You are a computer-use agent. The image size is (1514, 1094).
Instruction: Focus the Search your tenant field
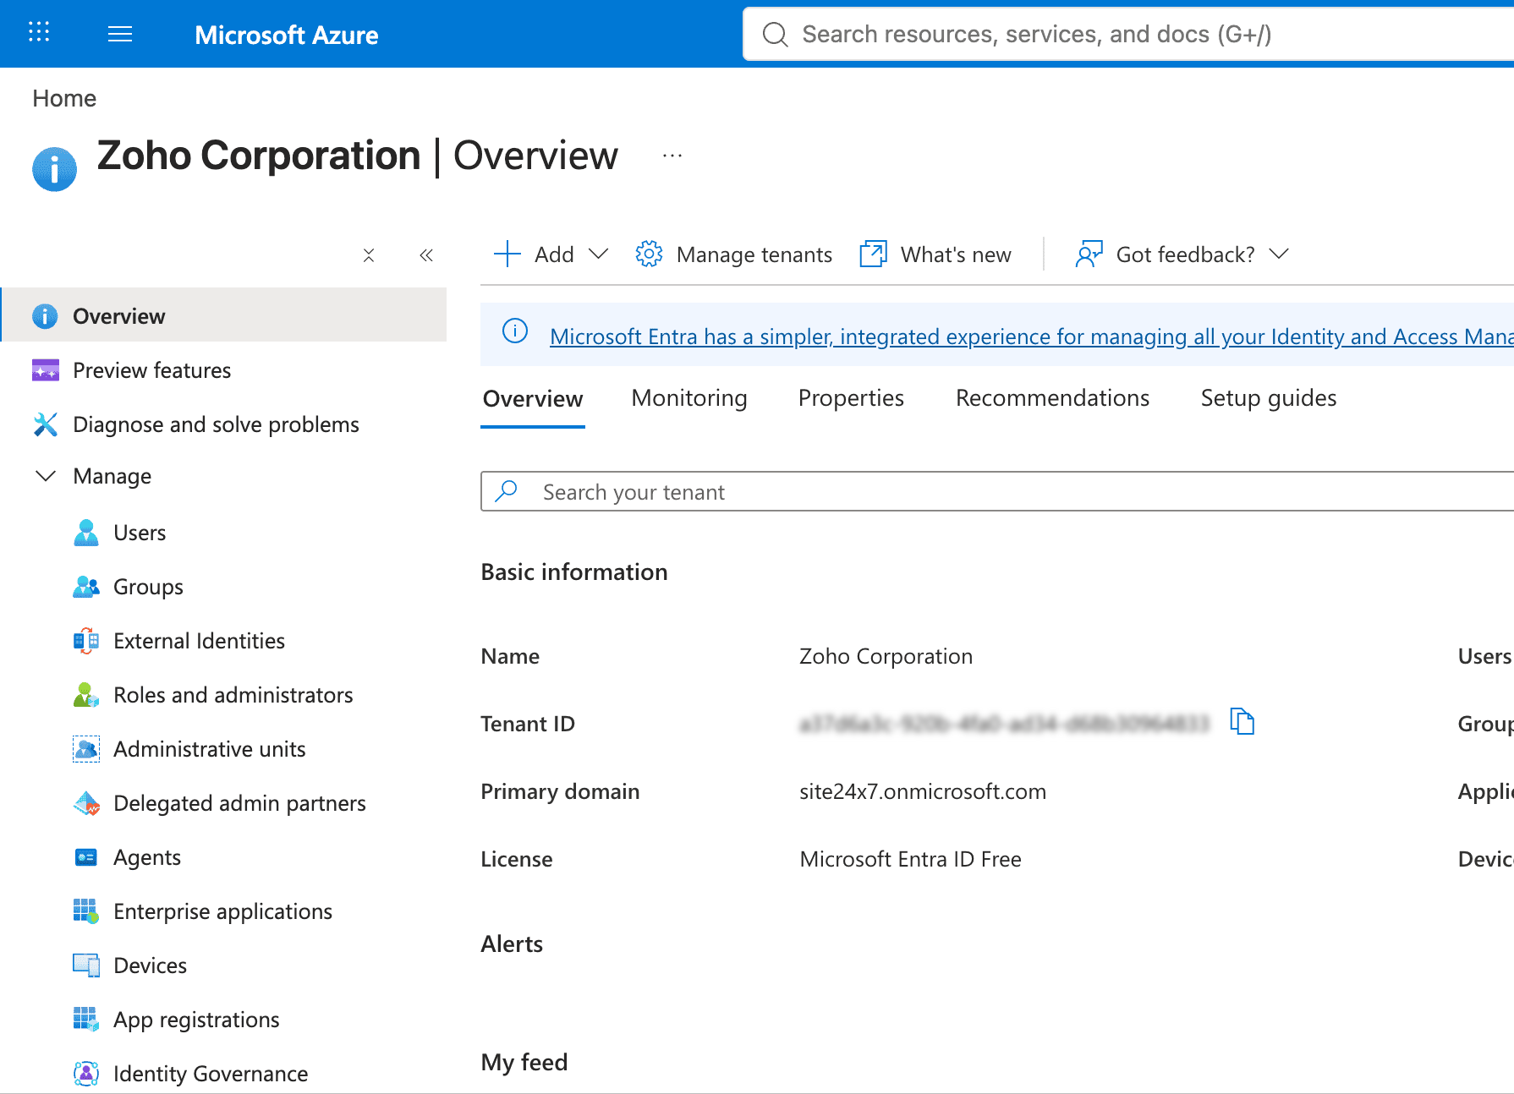click(997, 491)
